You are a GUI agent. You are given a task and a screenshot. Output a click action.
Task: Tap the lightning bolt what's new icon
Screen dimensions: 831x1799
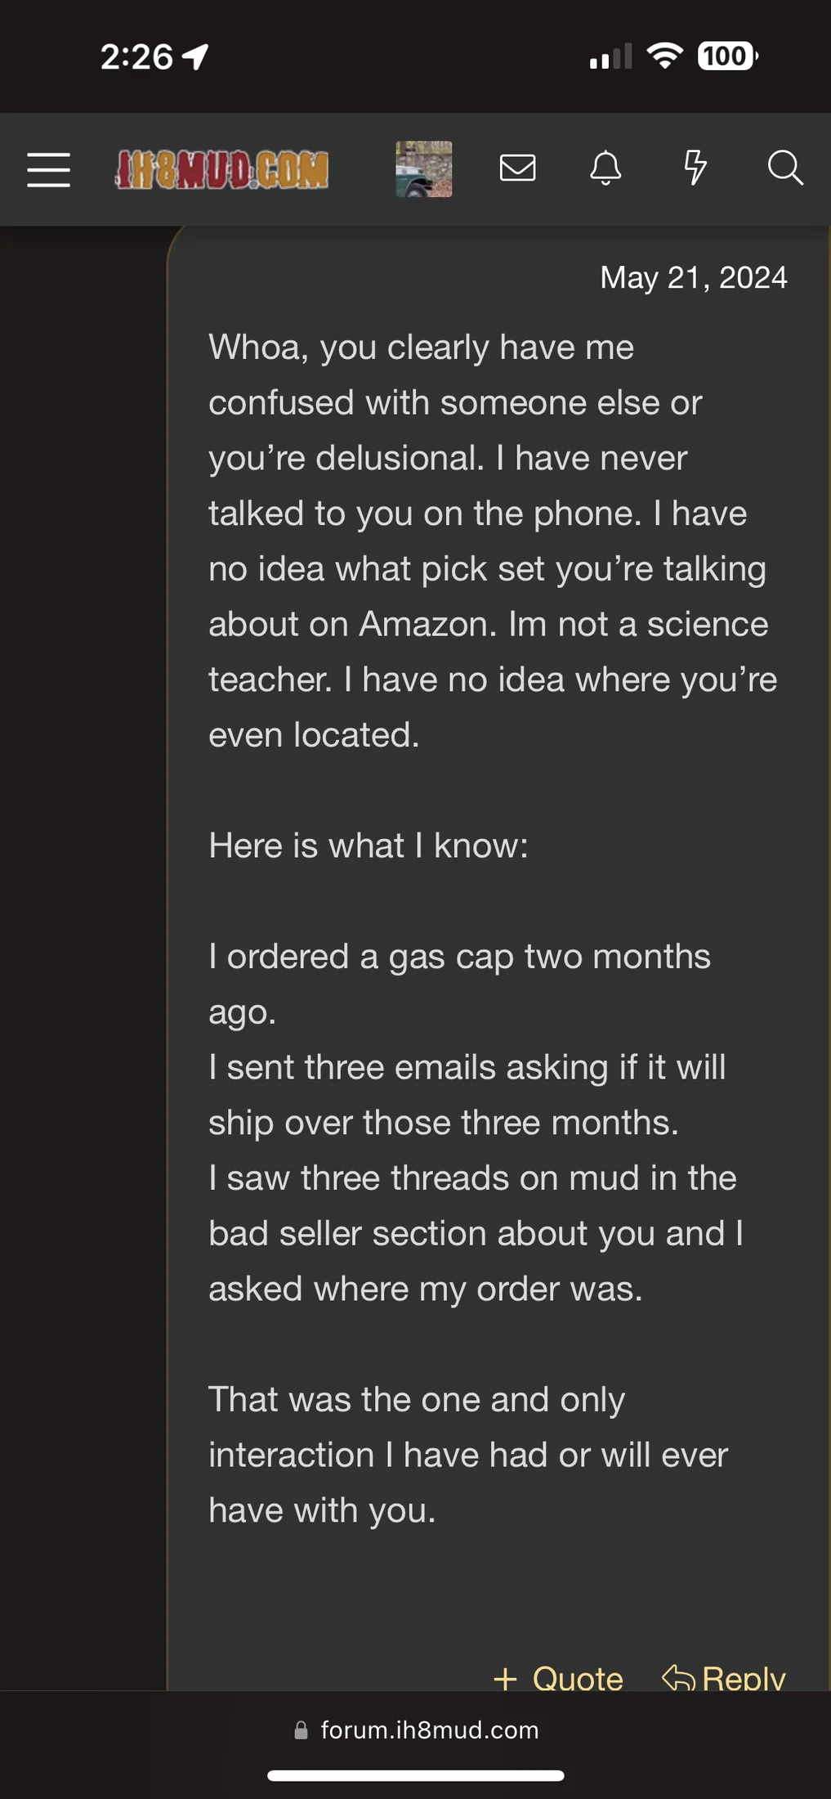(x=695, y=168)
